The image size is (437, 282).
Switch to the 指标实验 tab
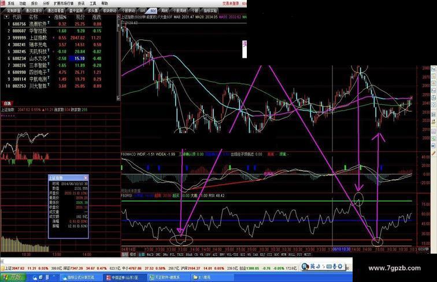210,10
